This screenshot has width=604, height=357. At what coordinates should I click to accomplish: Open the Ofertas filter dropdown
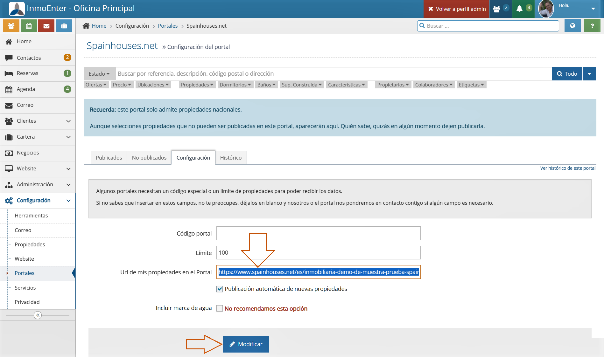pos(96,85)
